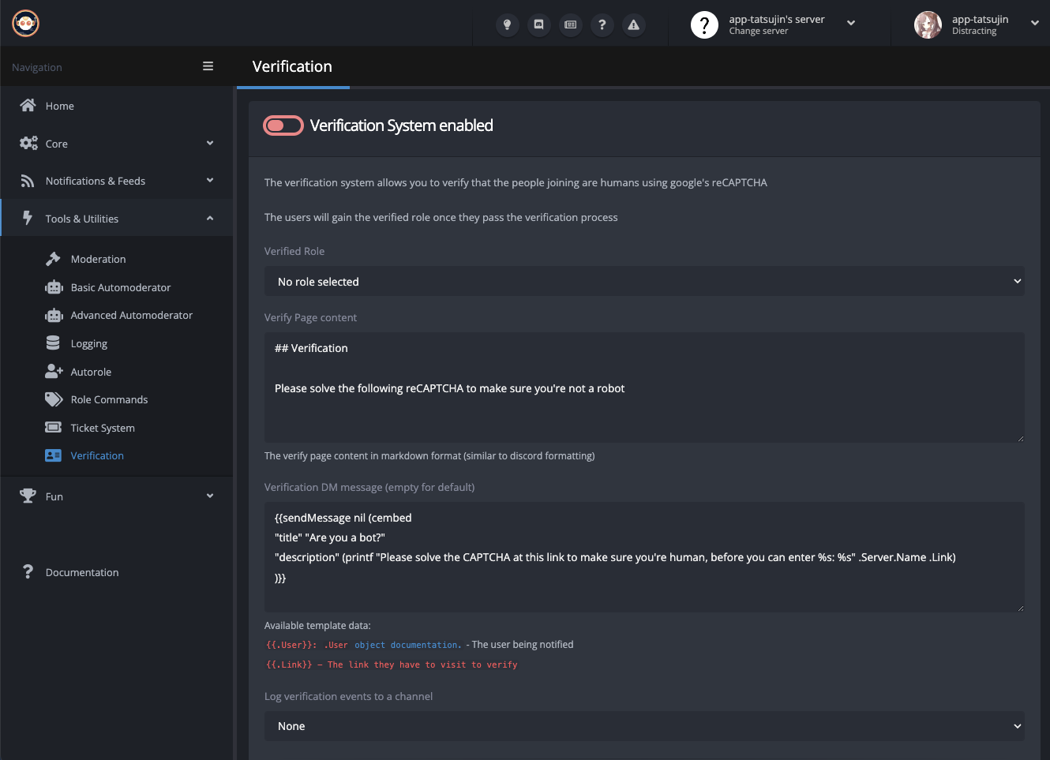Open the Ticket System page
The width and height of the screenshot is (1050, 760).
point(103,428)
